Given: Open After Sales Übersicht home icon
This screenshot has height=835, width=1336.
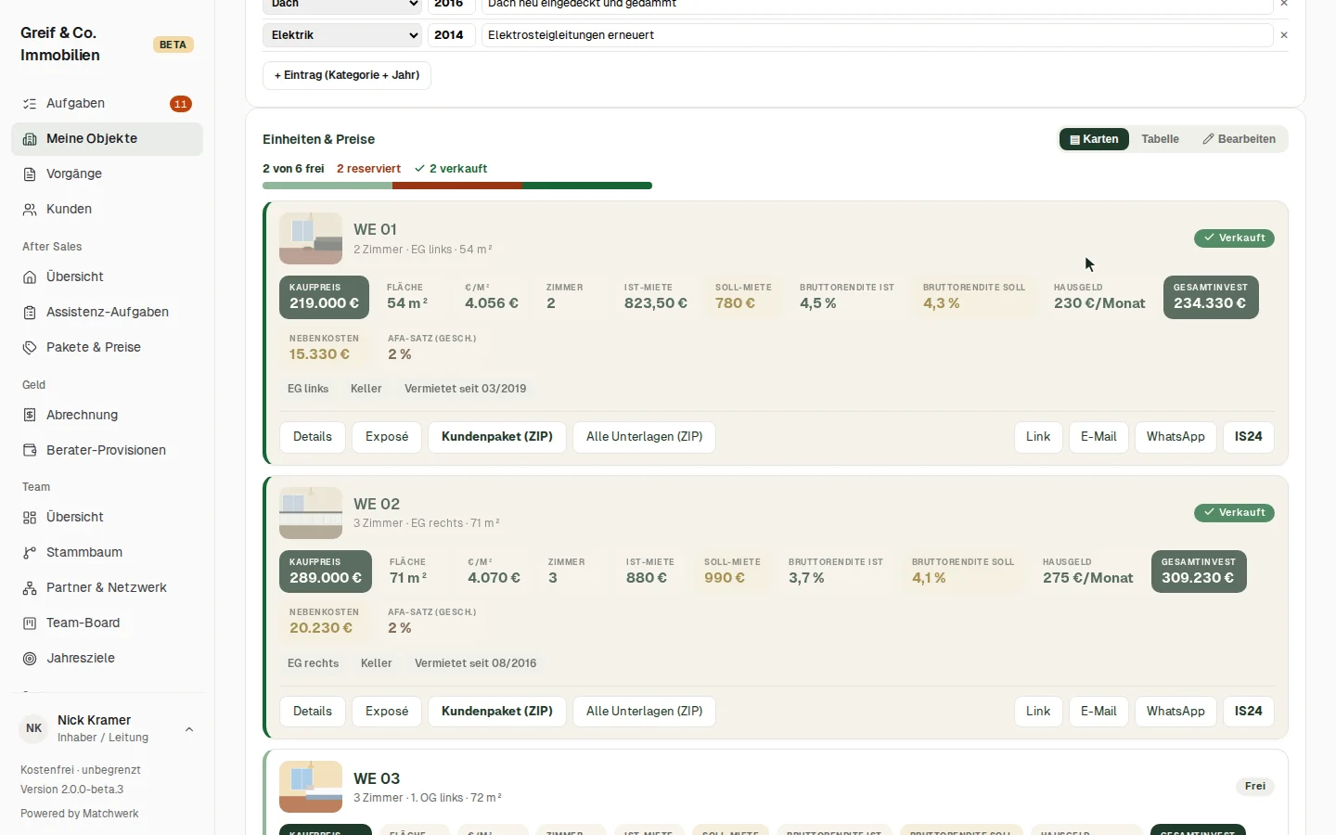Looking at the screenshot, I should [x=30, y=277].
